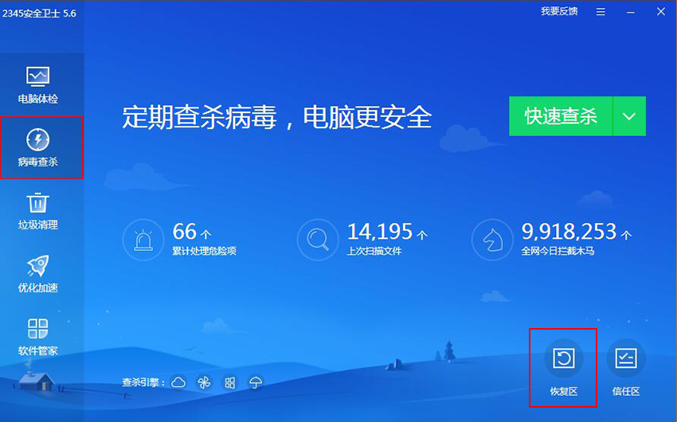Close the 2345安全卫士 window
The image size is (677, 422).
661,12
